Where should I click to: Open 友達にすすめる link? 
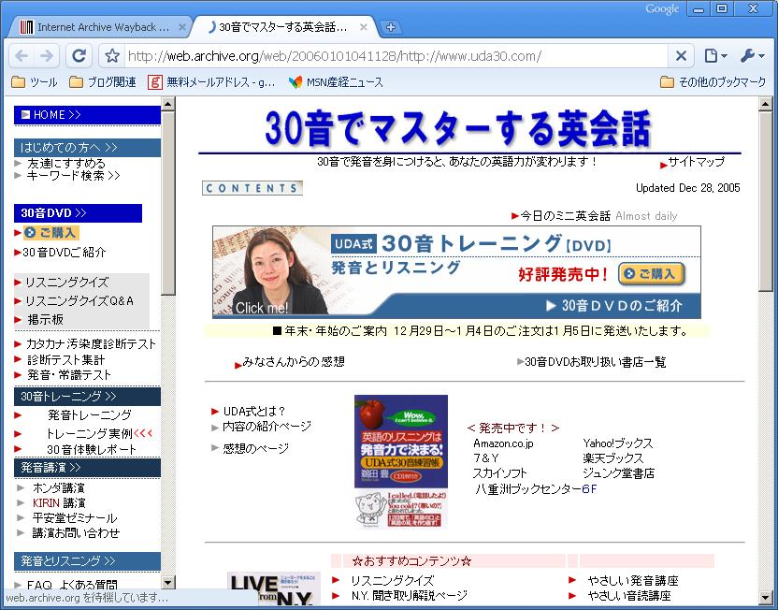(66, 164)
